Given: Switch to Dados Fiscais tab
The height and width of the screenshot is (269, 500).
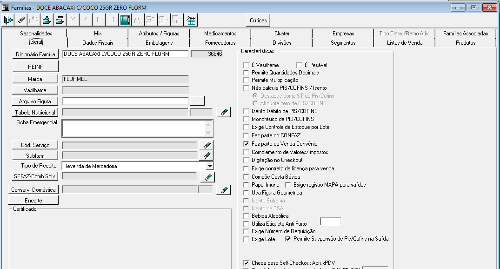Looking at the screenshot, I should [x=98, y=43].
